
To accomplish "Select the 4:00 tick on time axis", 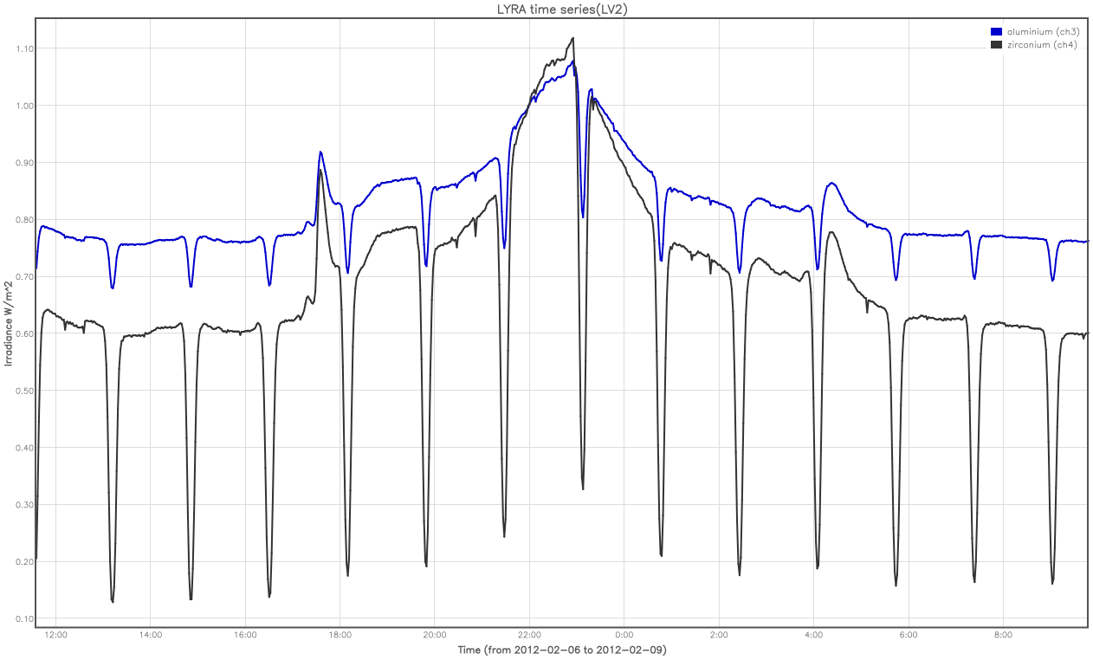I will (813, 637).
